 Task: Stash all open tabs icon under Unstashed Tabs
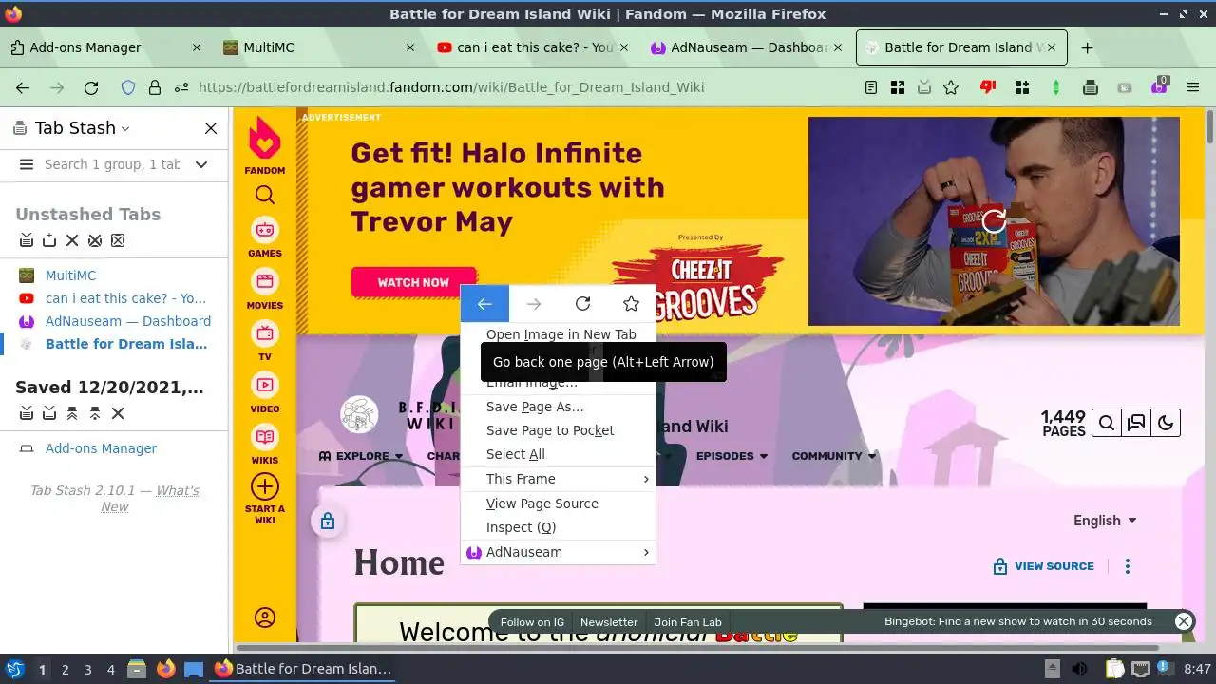(x=27, y=240)
